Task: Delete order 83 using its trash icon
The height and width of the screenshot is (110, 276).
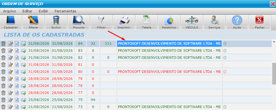Action: coord(3,51)
